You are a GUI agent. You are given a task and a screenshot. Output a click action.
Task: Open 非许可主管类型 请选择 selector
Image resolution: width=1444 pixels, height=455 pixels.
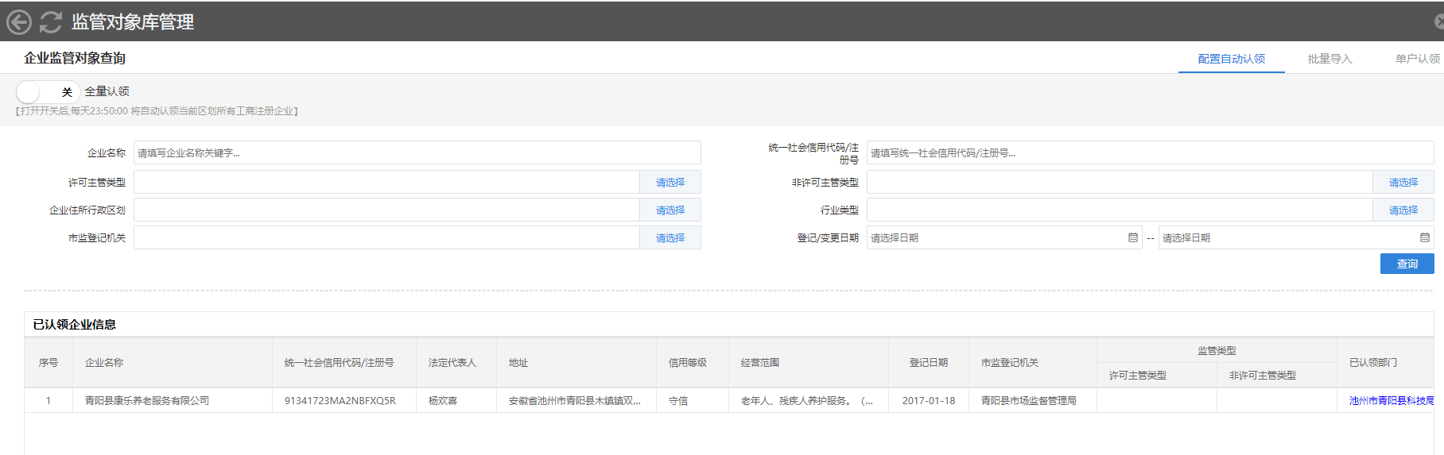tap(1403, 183)
